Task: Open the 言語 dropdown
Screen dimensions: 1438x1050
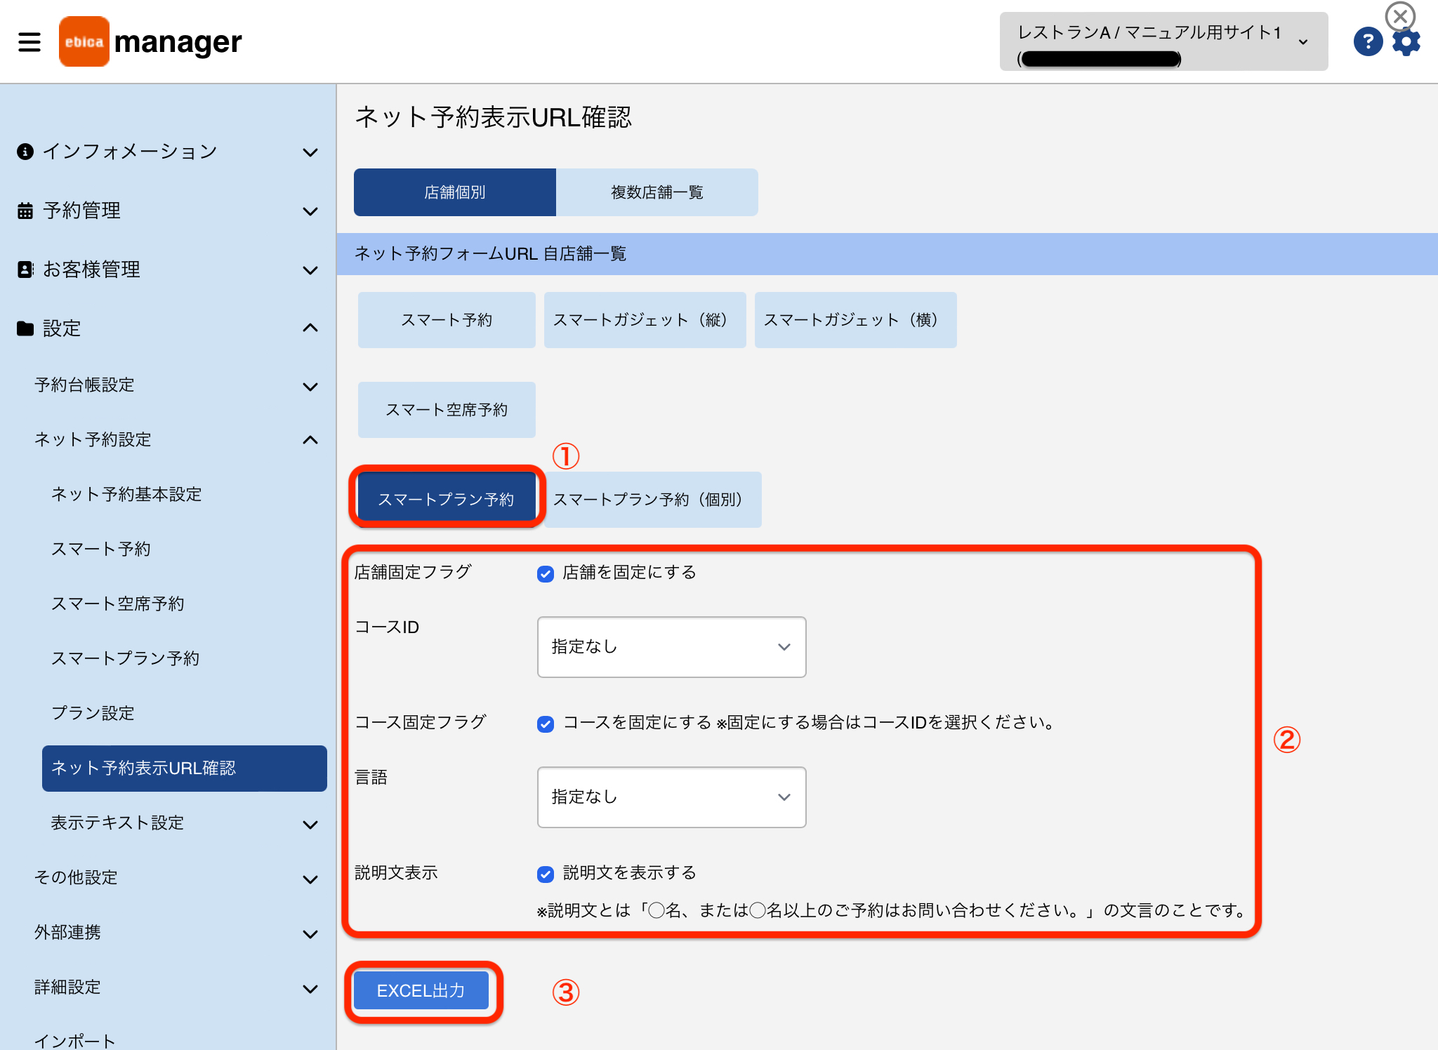Action: pyautogui.click(x=671, y=797)
